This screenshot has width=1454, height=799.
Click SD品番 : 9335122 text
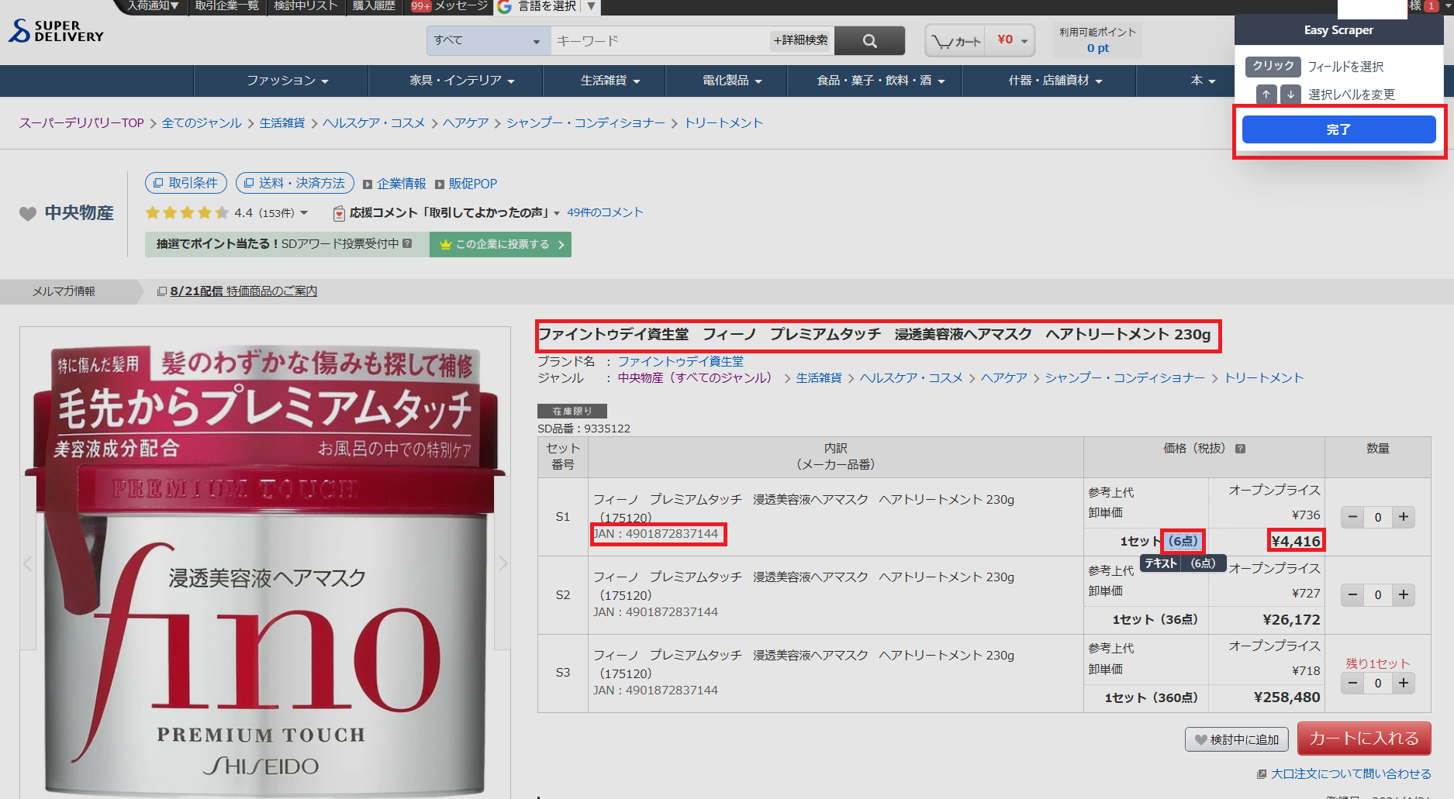pyautogui.click(x=584, y=429)
